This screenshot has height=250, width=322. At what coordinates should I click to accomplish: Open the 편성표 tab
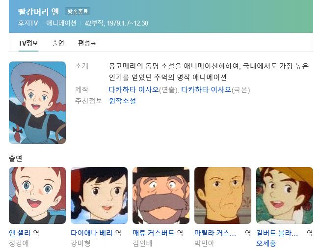87,43
